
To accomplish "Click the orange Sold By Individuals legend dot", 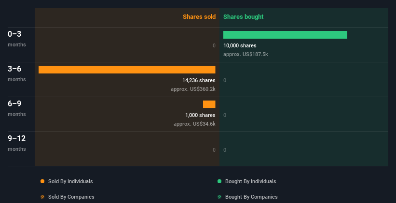I will click(42, 181).
